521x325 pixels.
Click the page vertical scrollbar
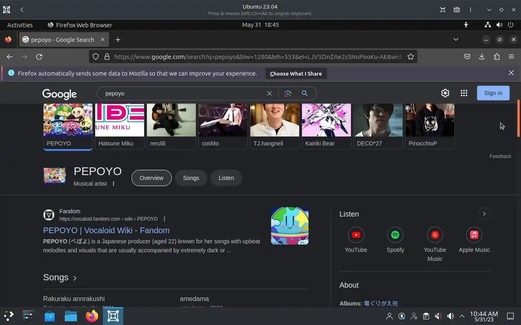(x=518, y=118)
